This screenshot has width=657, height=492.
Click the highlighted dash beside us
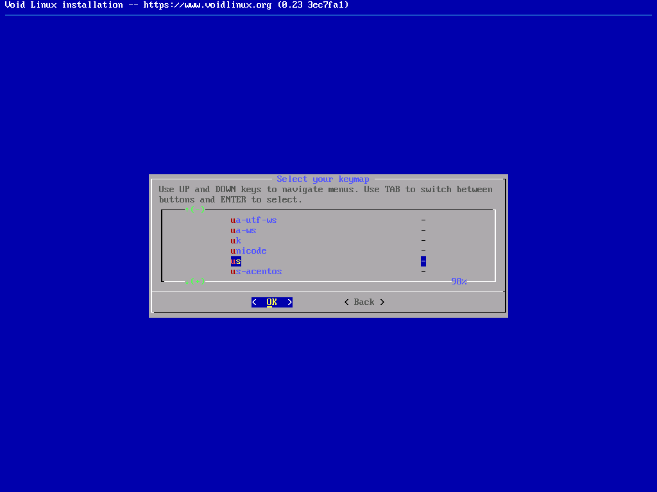coord(423,261)
